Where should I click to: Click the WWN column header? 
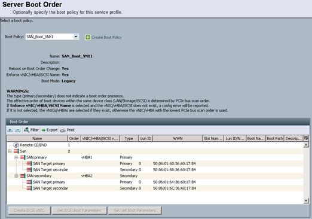pyautogui.click(x=178, y=138)
